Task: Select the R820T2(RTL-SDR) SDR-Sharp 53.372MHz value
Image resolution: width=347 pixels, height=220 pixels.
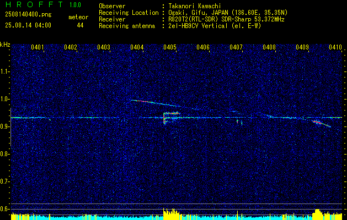Action: (226, 19)
